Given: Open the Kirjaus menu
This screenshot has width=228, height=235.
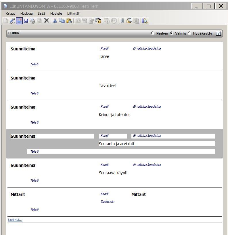Looking at the screenshot, I should [x=10, y=14].
